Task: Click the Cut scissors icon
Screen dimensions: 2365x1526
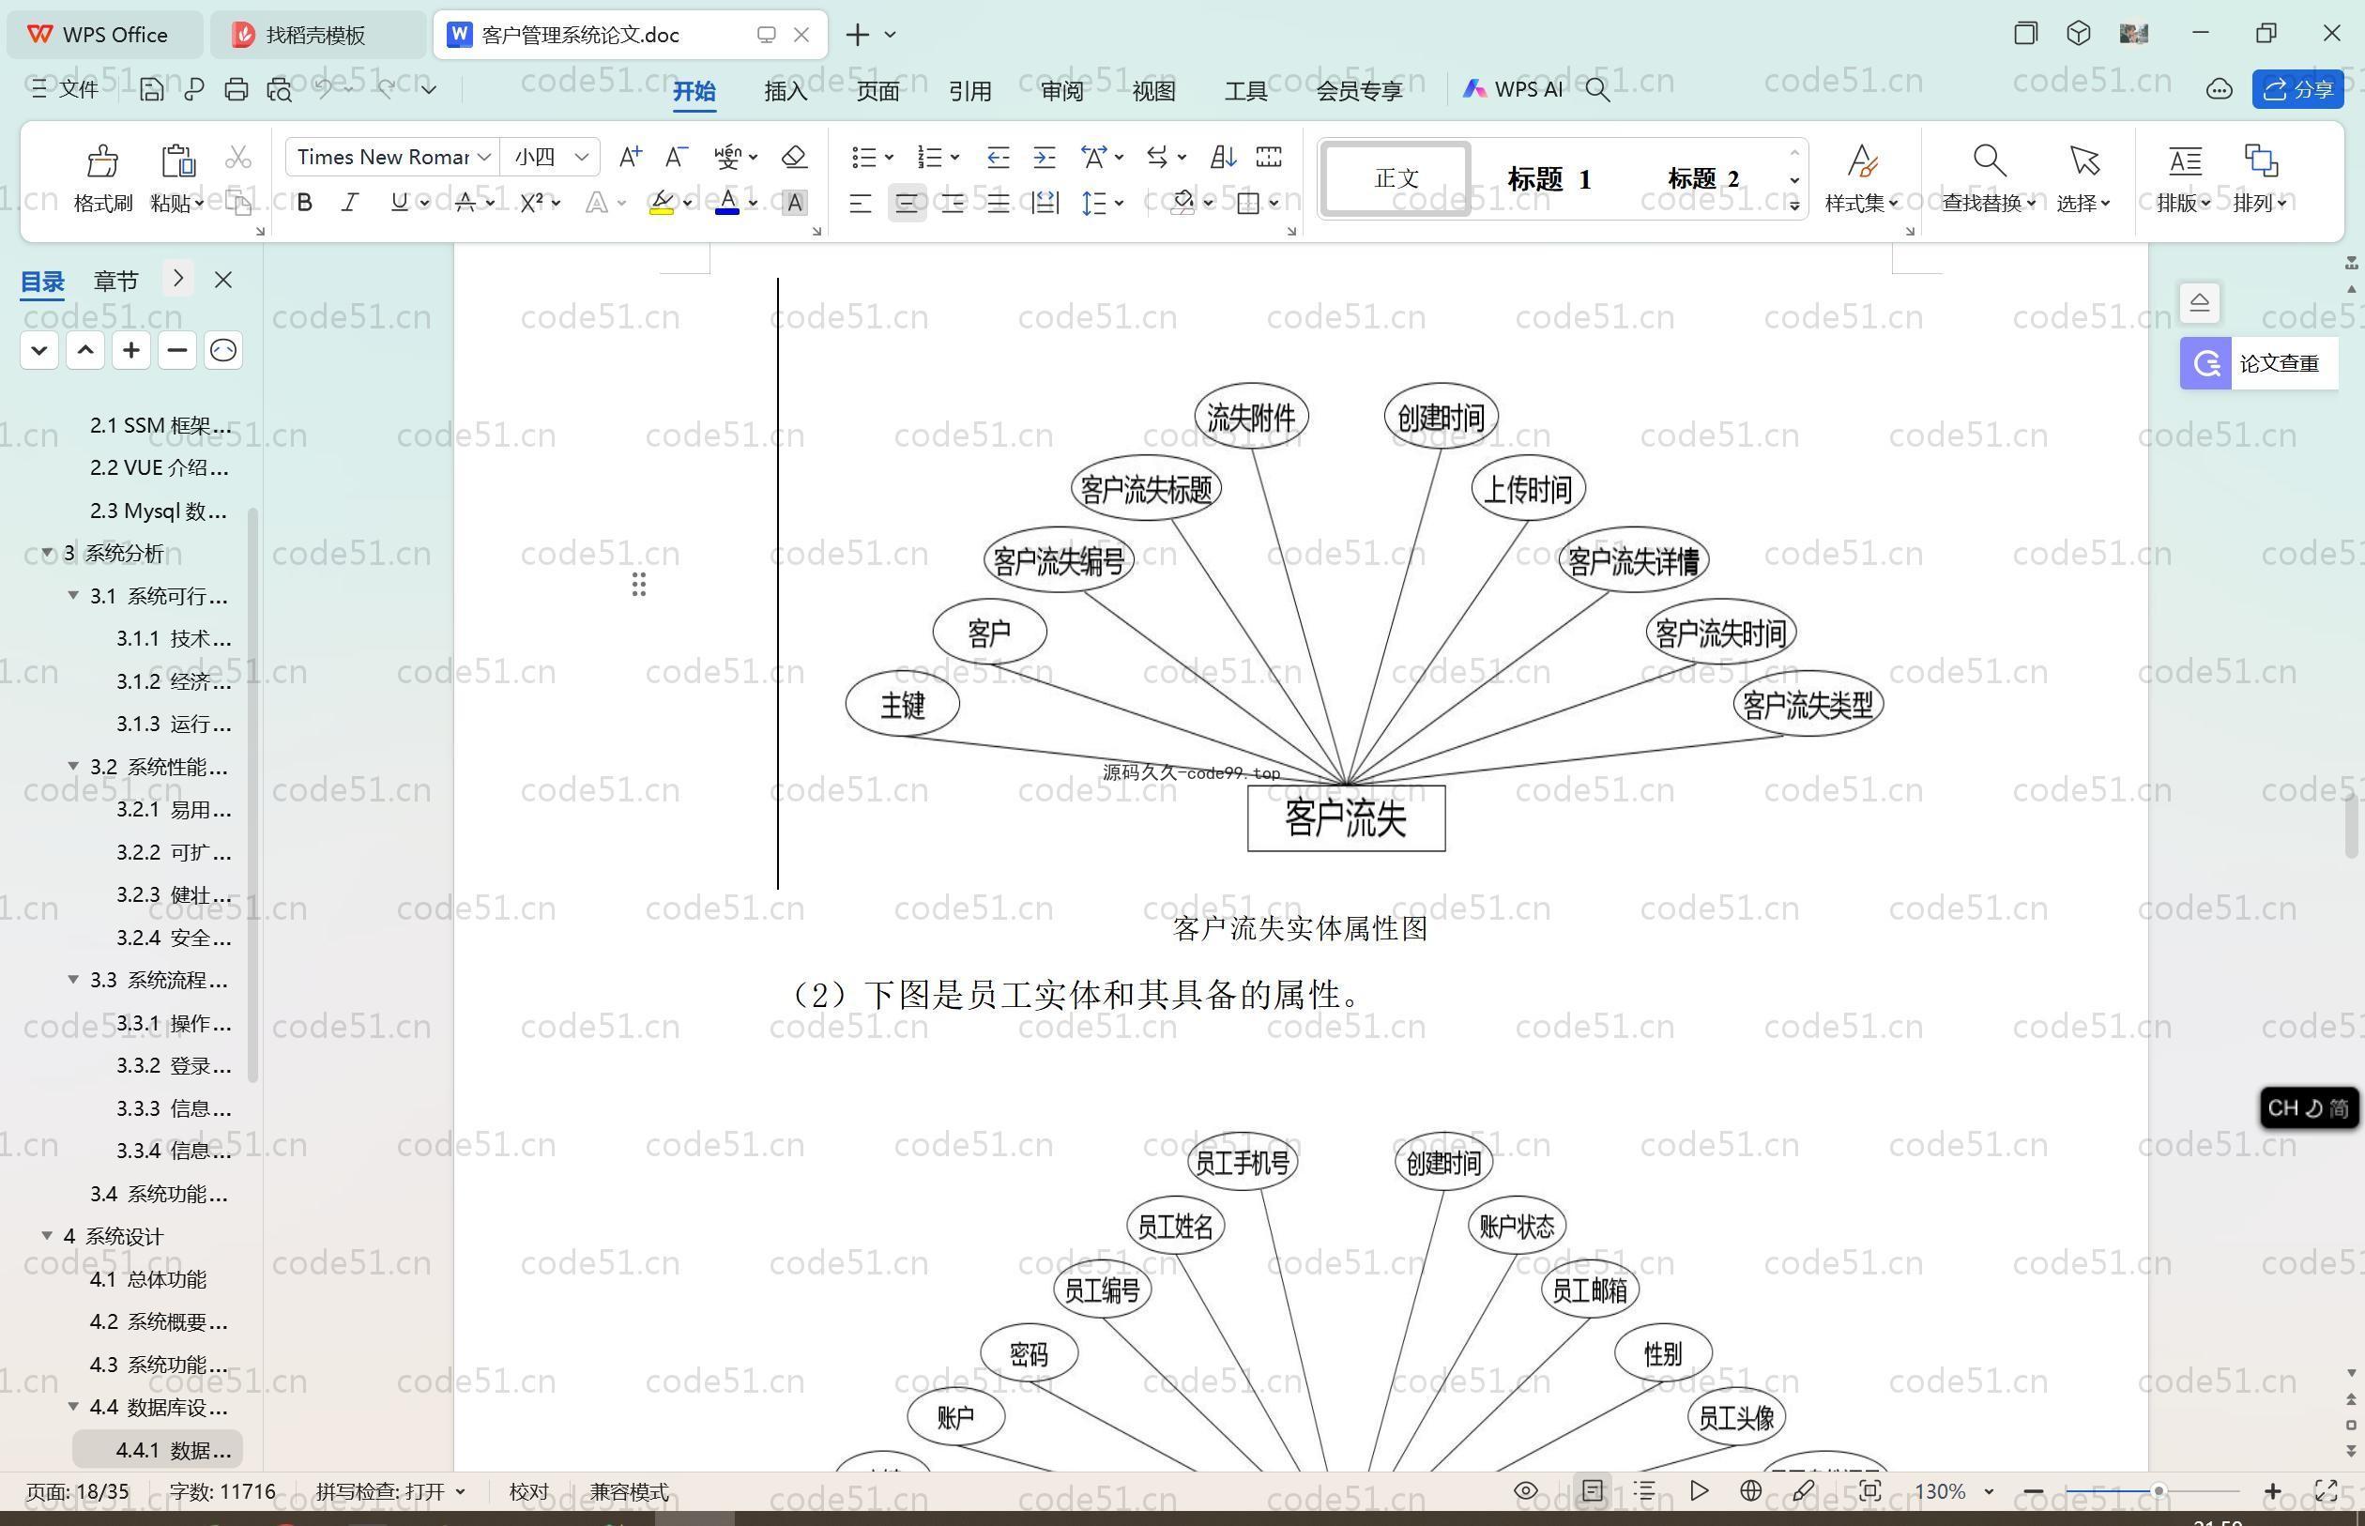Action: 237,158
